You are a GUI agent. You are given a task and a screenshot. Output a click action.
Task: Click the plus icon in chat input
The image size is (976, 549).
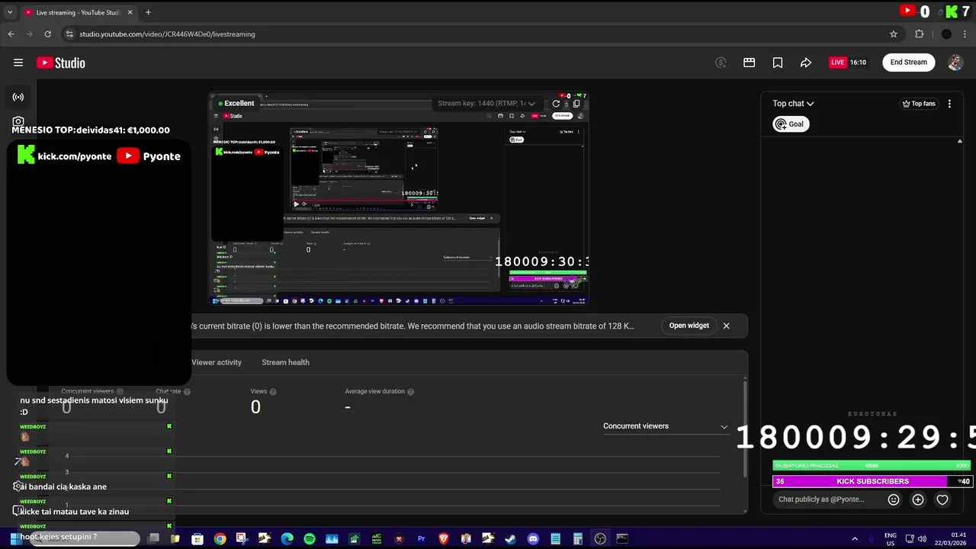click(x=918, y=499)
